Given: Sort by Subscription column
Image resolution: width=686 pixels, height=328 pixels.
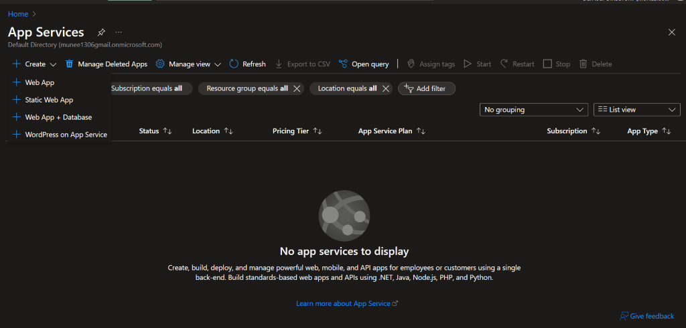Looking at the screenshot, I should tap(573, 131).
